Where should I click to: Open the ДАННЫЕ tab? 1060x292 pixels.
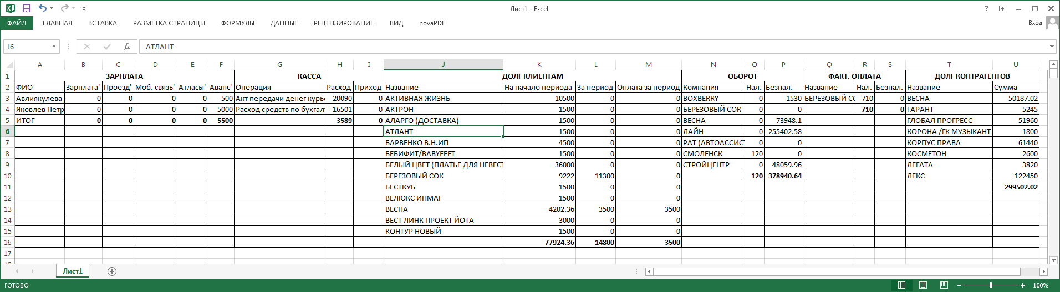[x=284, y=23]
